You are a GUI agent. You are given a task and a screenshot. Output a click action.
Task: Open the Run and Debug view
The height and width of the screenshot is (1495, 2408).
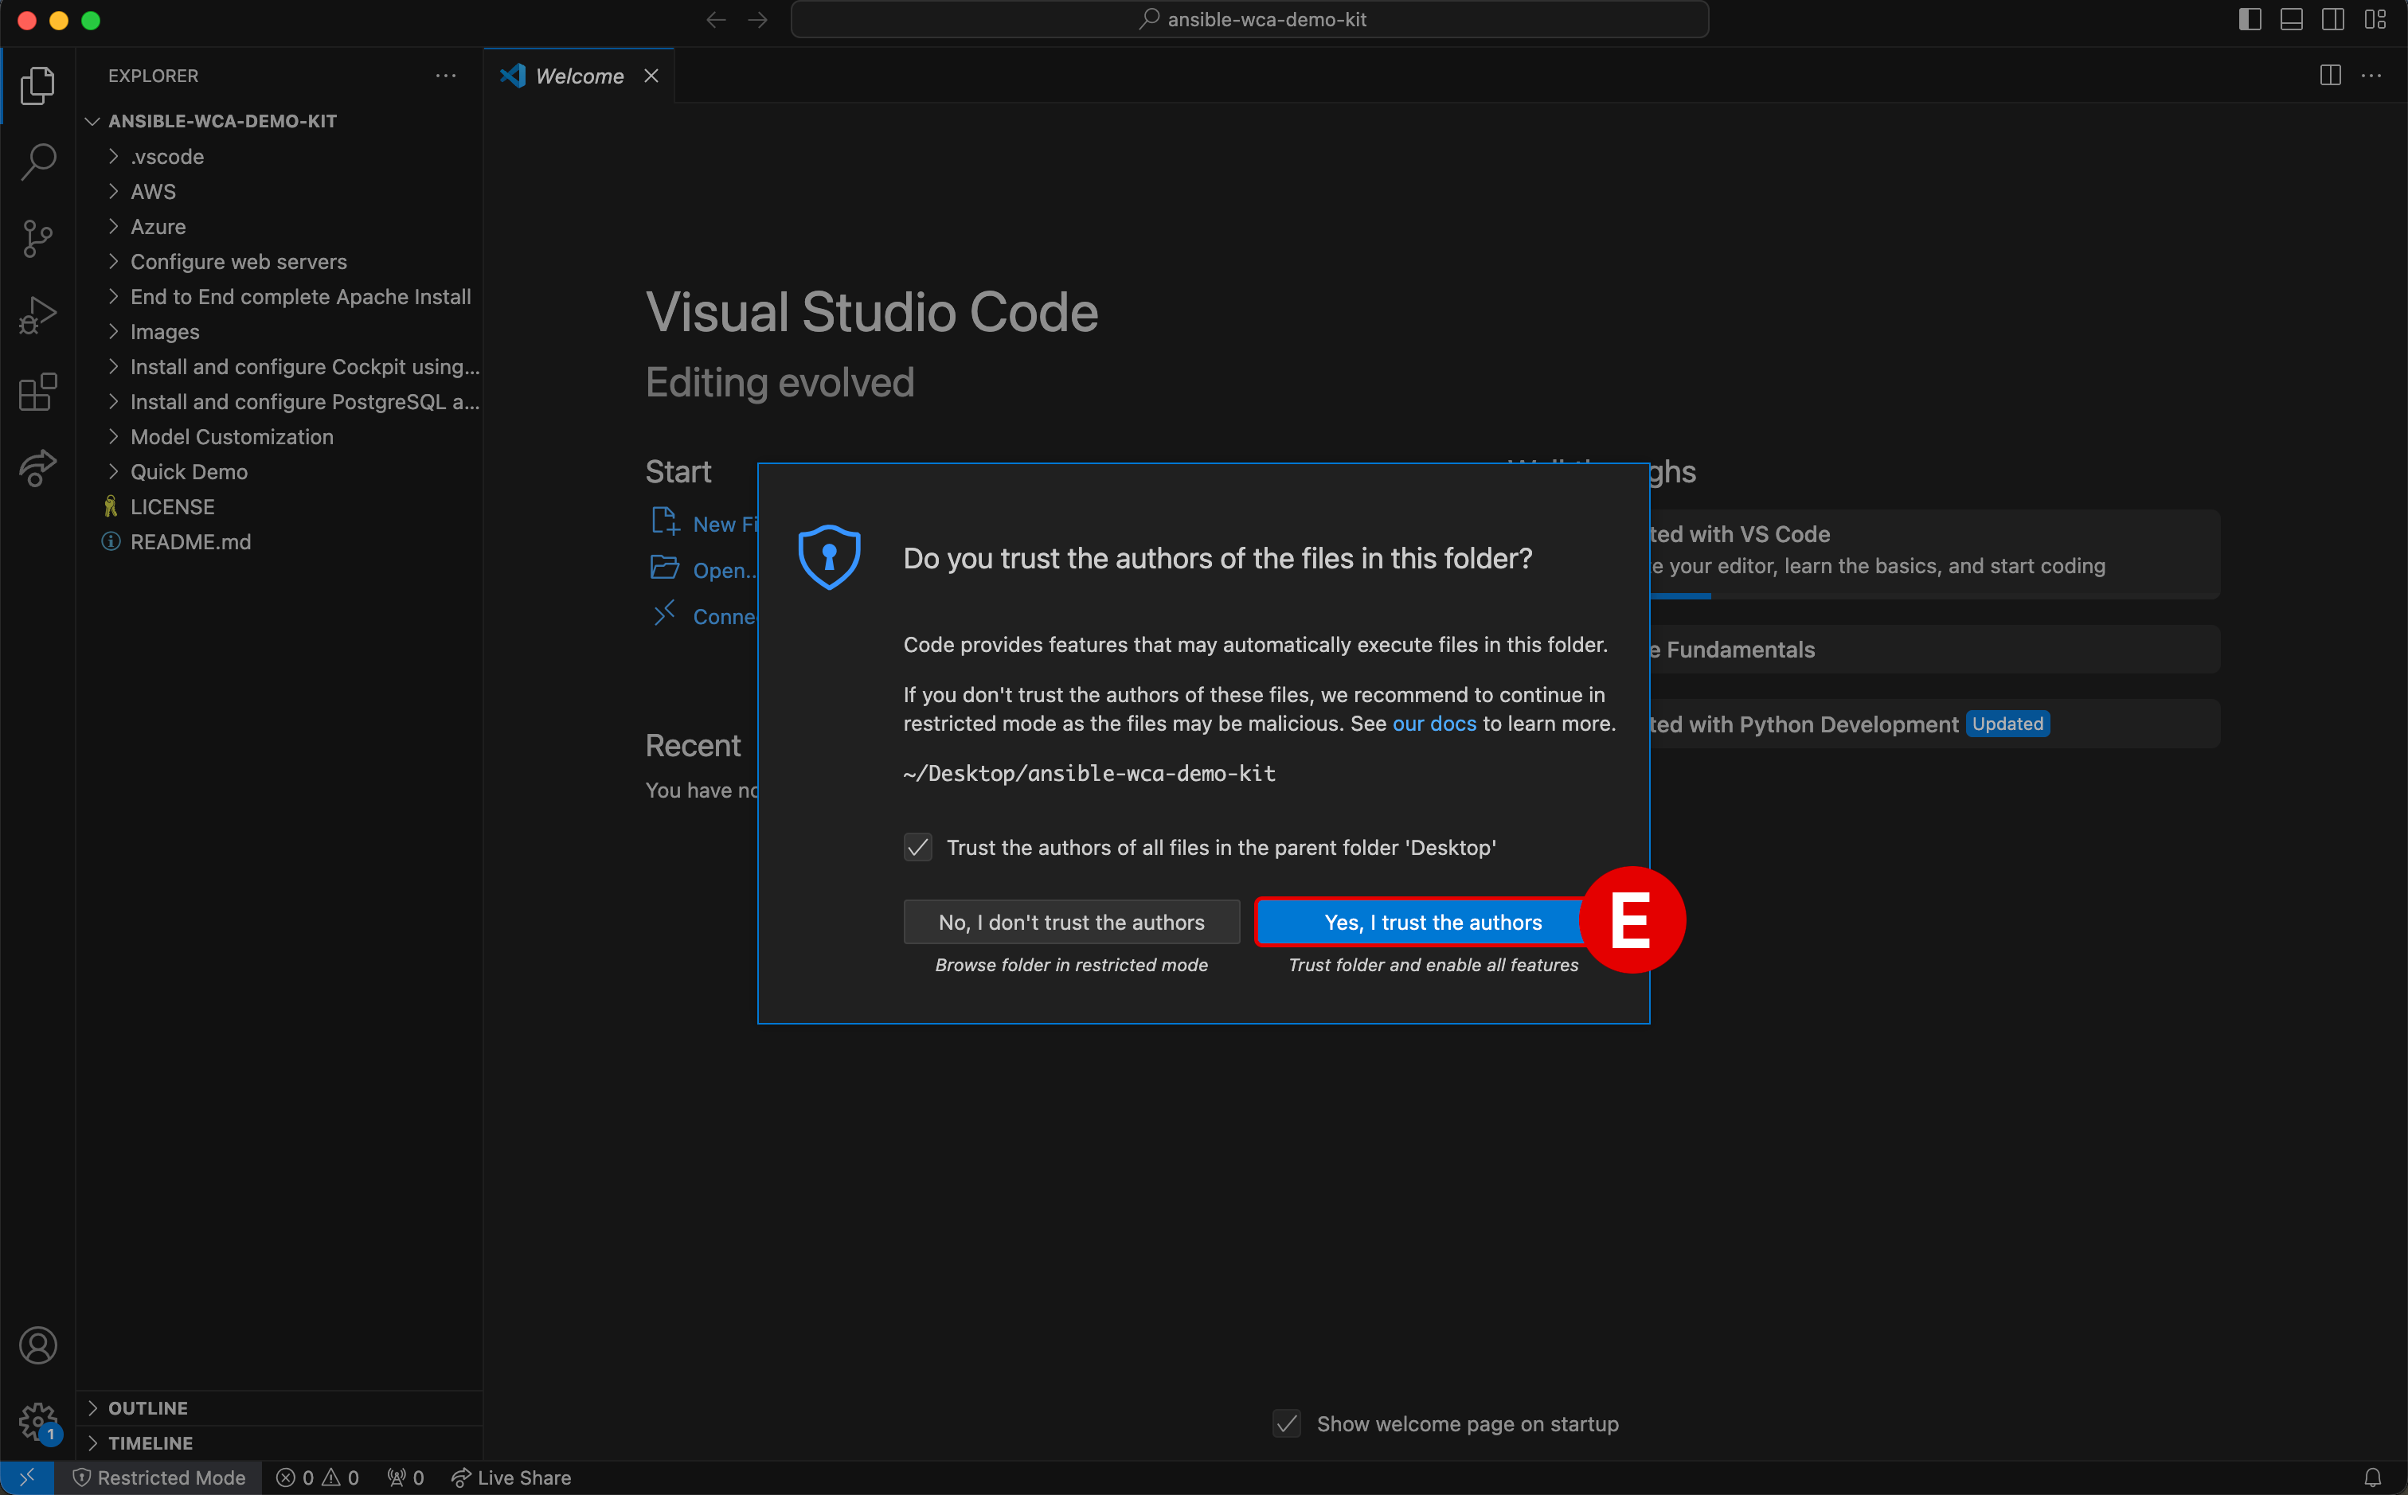coord(37,315)
